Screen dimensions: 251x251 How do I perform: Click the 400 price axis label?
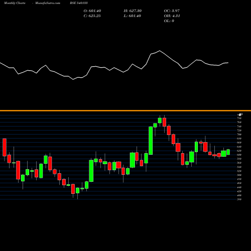point(239,195)
